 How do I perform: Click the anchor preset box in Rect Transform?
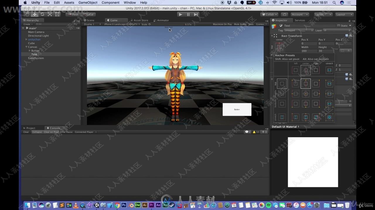point(279,47)
